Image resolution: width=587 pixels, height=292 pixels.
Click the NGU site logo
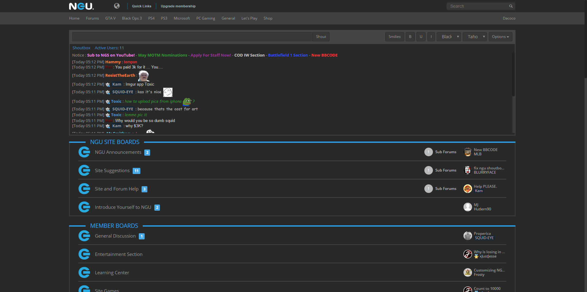81,6
